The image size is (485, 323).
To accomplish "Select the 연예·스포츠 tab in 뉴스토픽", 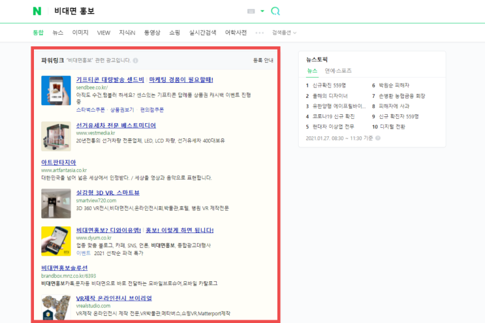I will point(338,70).
